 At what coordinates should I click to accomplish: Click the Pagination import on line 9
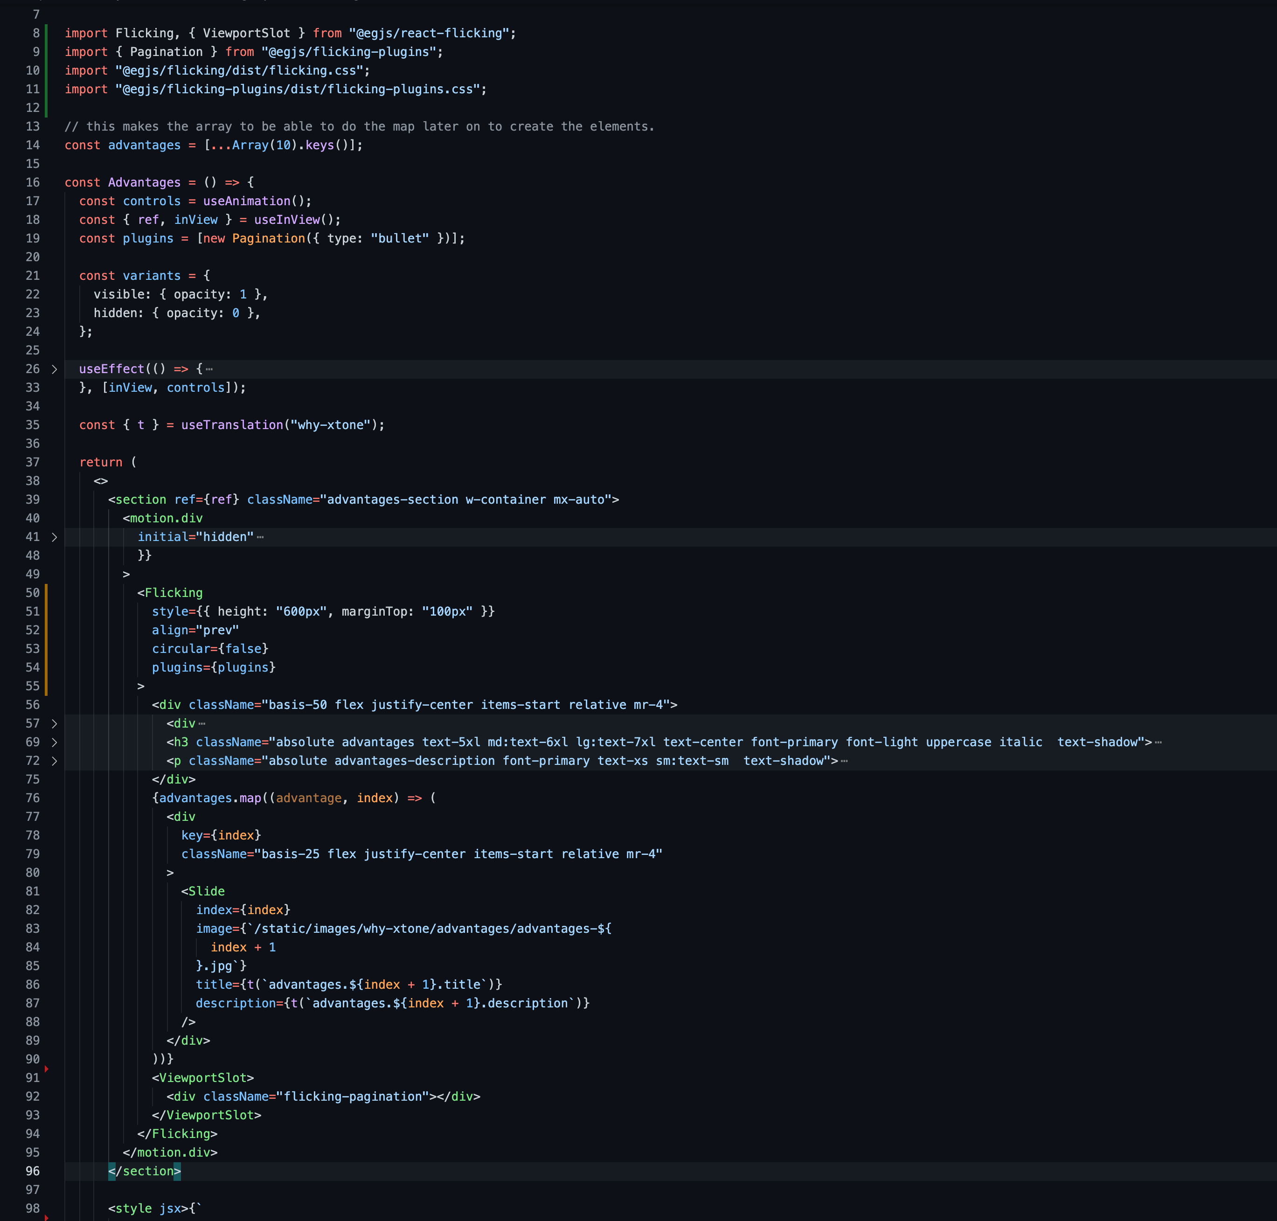167,51
